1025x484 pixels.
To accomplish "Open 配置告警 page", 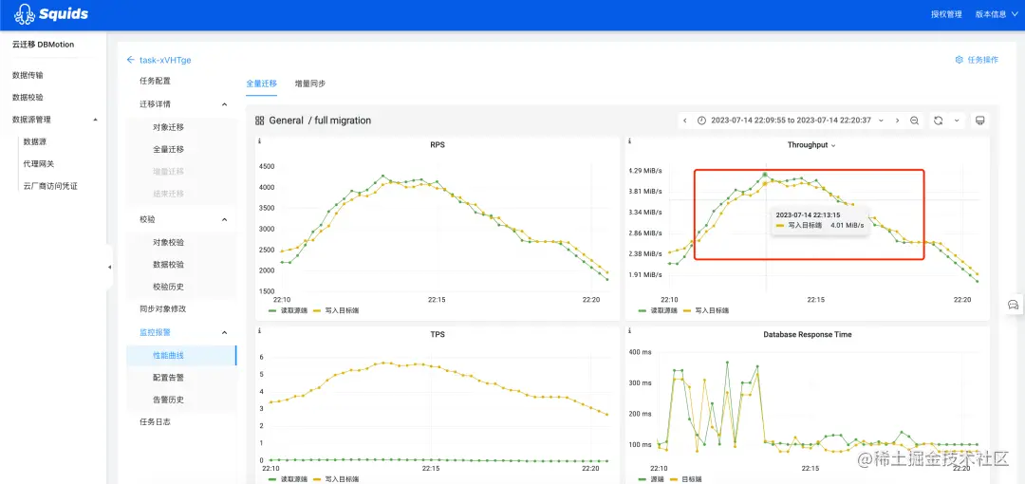I will [x=169, y=378].
